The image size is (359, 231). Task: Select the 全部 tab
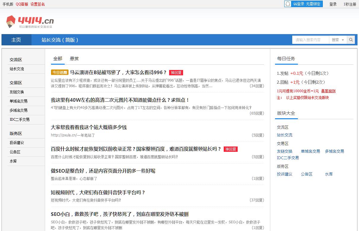[x=58, y=59]
